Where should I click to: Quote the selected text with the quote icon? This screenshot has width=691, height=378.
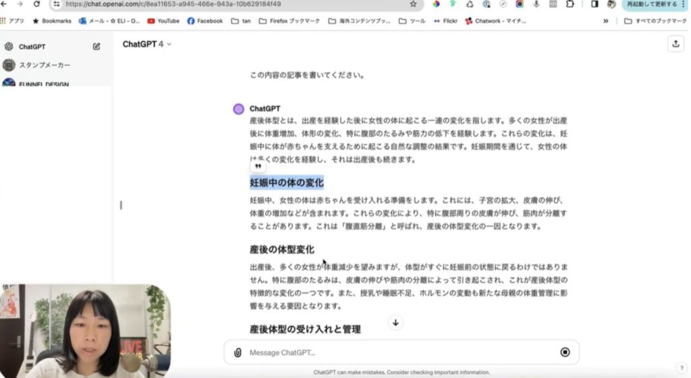coord(258,166)
